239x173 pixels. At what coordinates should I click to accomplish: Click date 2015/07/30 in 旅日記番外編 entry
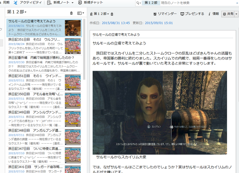pyautogui.click(x=16, y=62)
